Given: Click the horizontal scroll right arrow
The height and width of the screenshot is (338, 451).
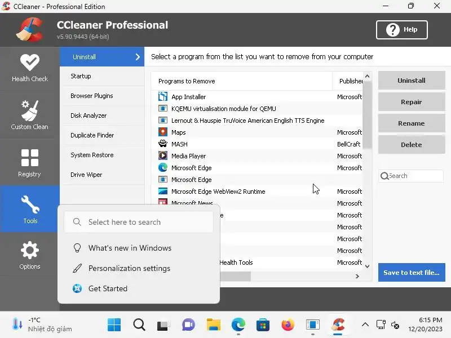Looking at the screenshot, I should 357,276.
